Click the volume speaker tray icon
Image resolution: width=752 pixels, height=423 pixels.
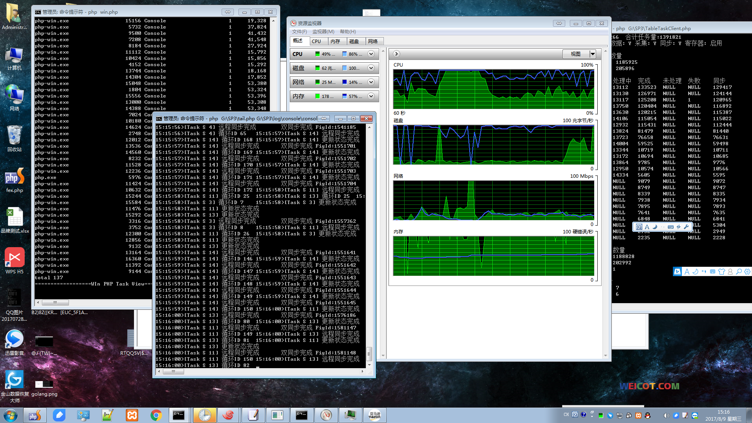click(666, 415)
